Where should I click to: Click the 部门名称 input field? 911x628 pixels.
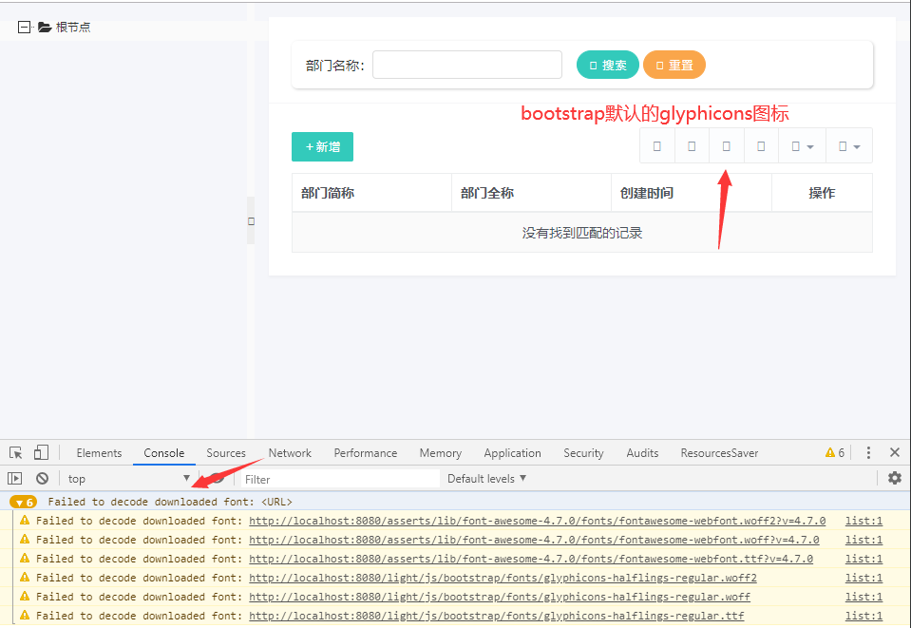pyautogui.click(x=466, y=65)
